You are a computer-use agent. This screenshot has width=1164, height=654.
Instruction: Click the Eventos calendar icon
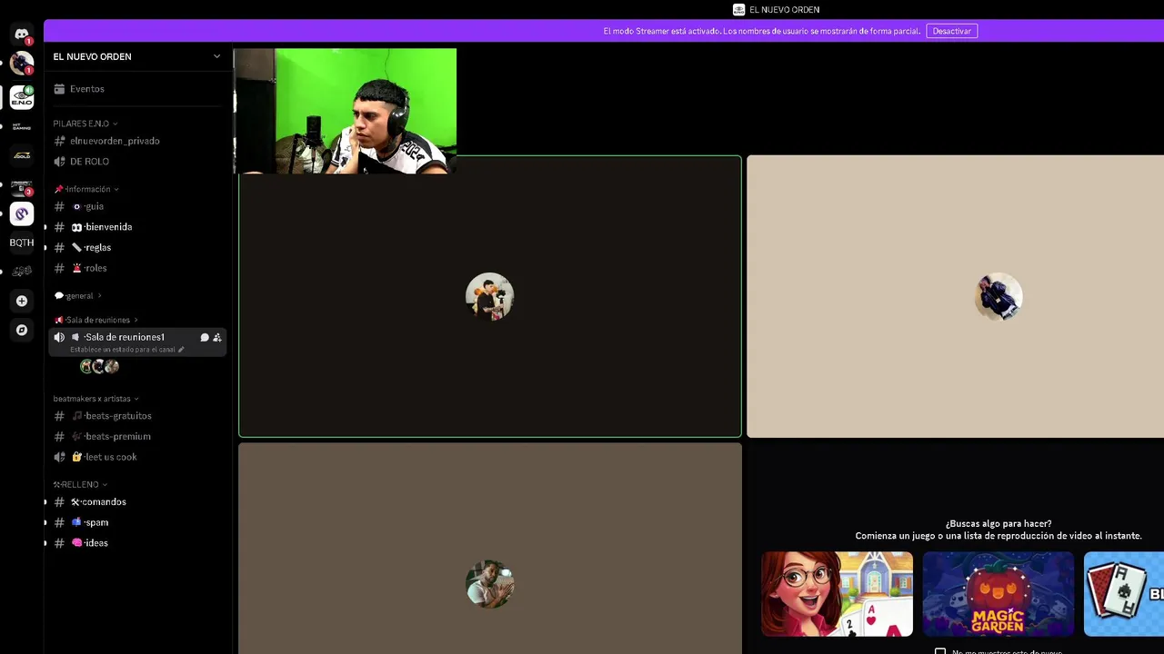tap(59, 89)
